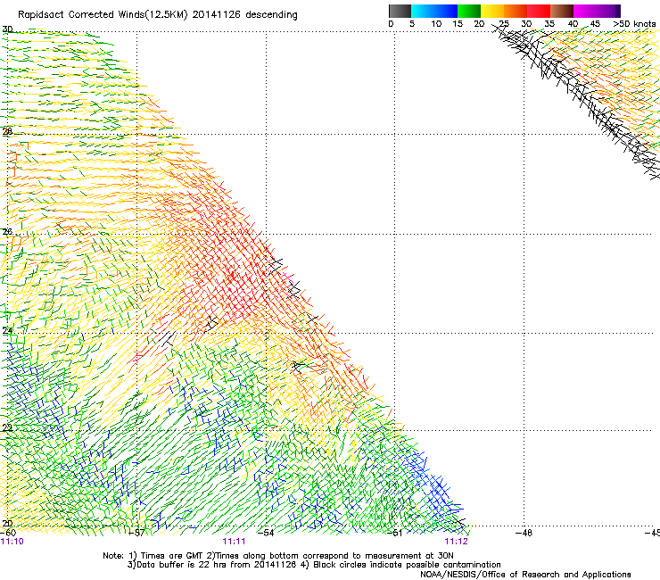Image resolution: width=660 pixels, height=580 pixels.
Task: Click the latitude label 20
Action: coord(7,524)
